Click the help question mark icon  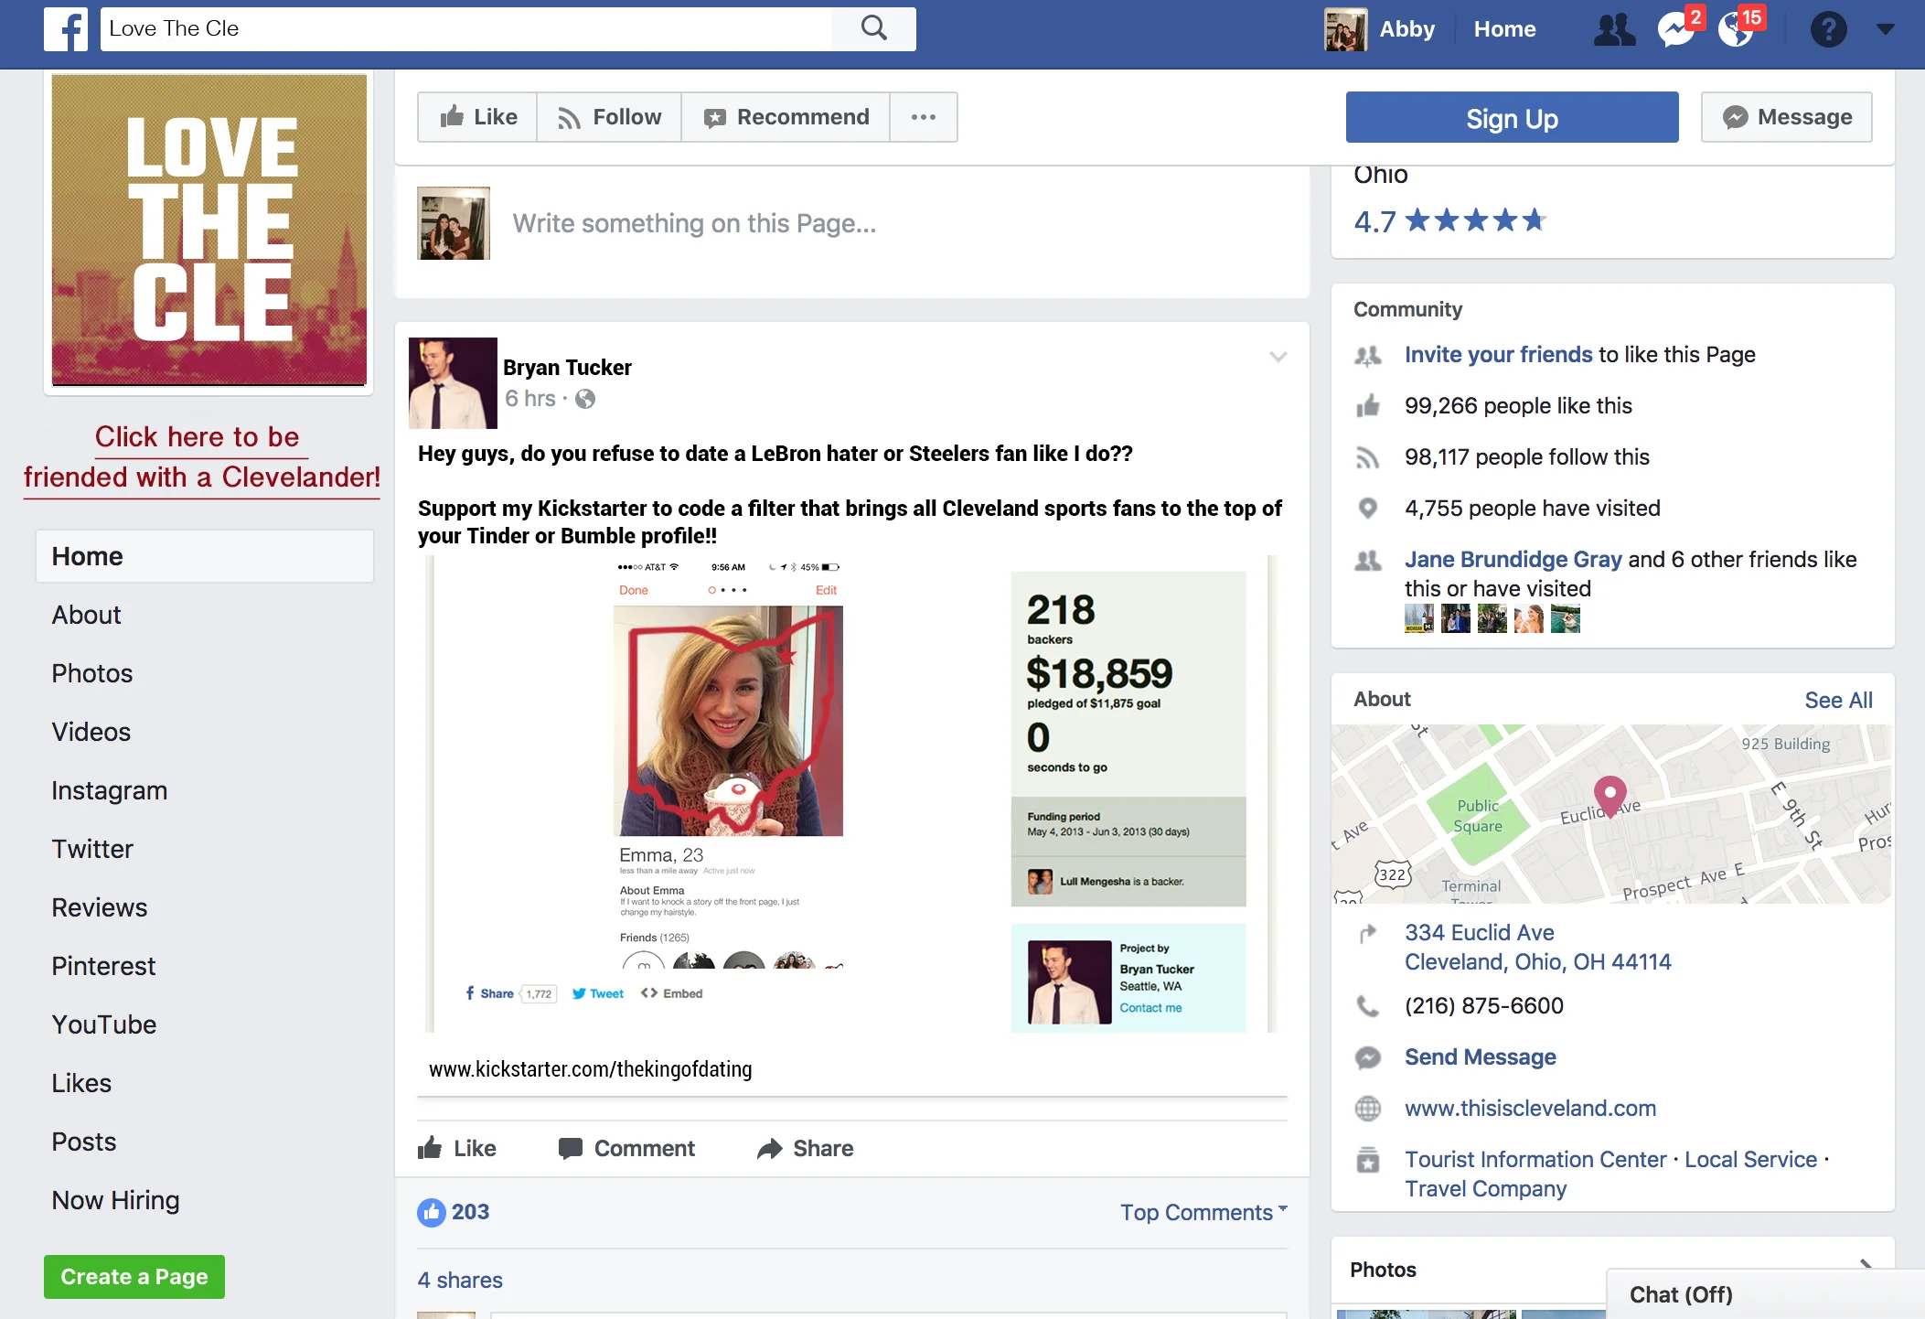pyautogui.click(x=1828, y=29)
